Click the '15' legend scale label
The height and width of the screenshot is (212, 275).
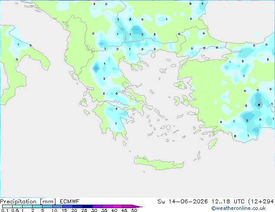64,210
